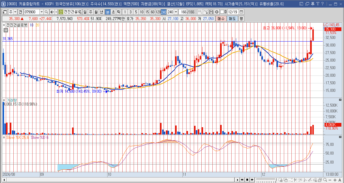The height and width of the screenshot is (183, 344).
Task: Click the 10 moving average label
Action: click(x=31, y=25)
